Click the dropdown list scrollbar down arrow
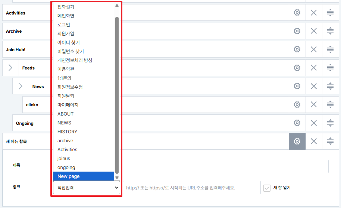Viewport: 341px width, 208px height. (x=117, y=178)
